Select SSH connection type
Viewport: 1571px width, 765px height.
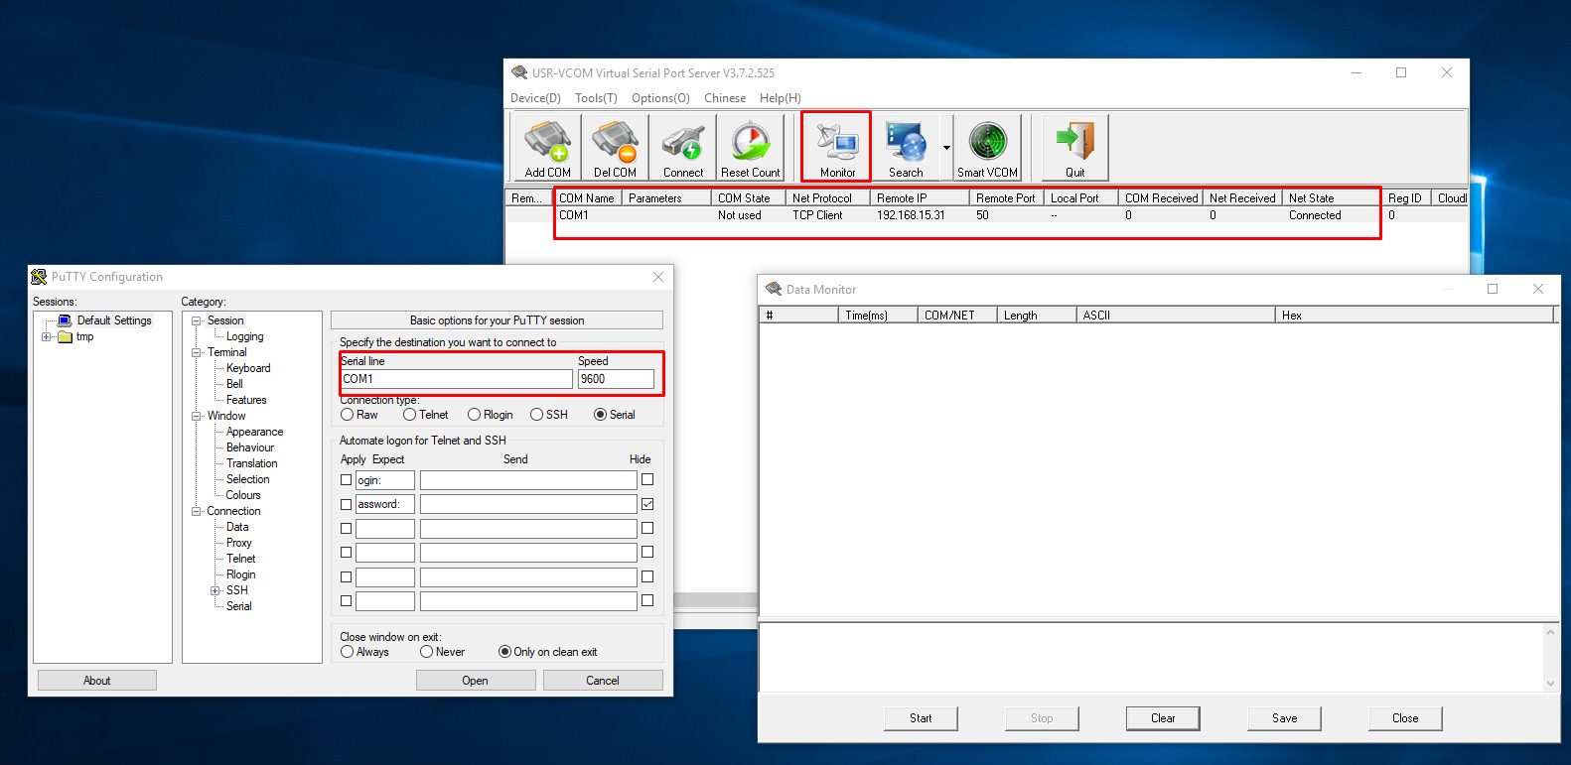536,415
